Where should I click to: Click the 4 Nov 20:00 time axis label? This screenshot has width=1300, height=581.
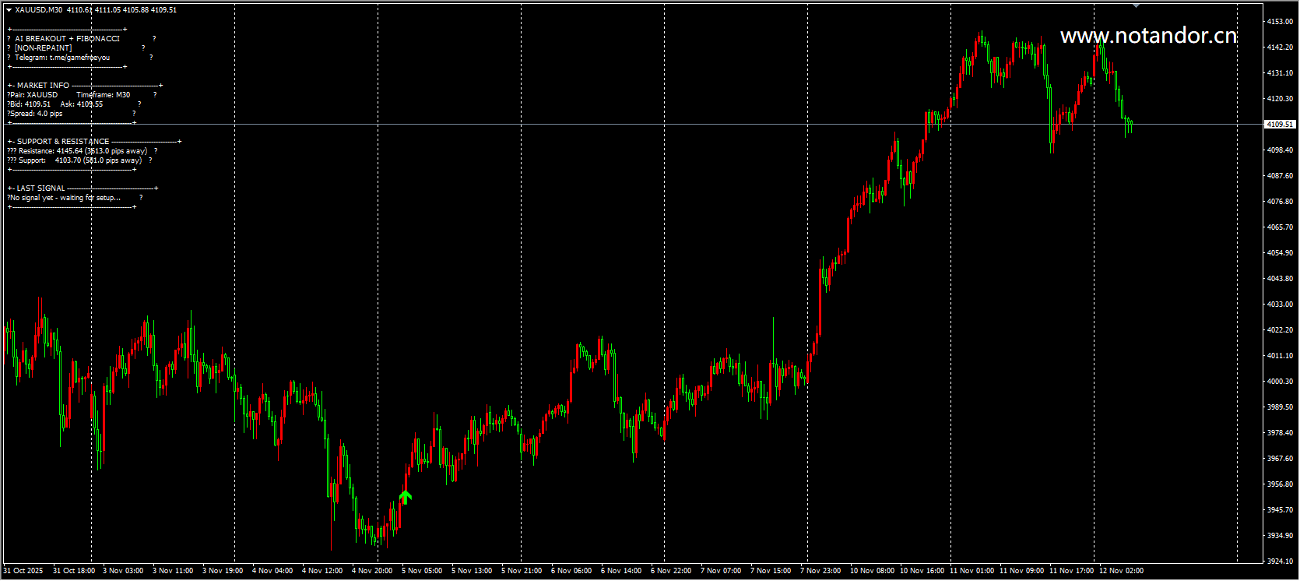click(x=372, y=571)
